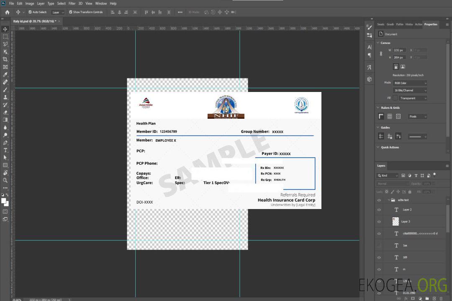452x301 pixels.
Task: Switch to the Properties panel tab
Action: click(x=431, y=24)
